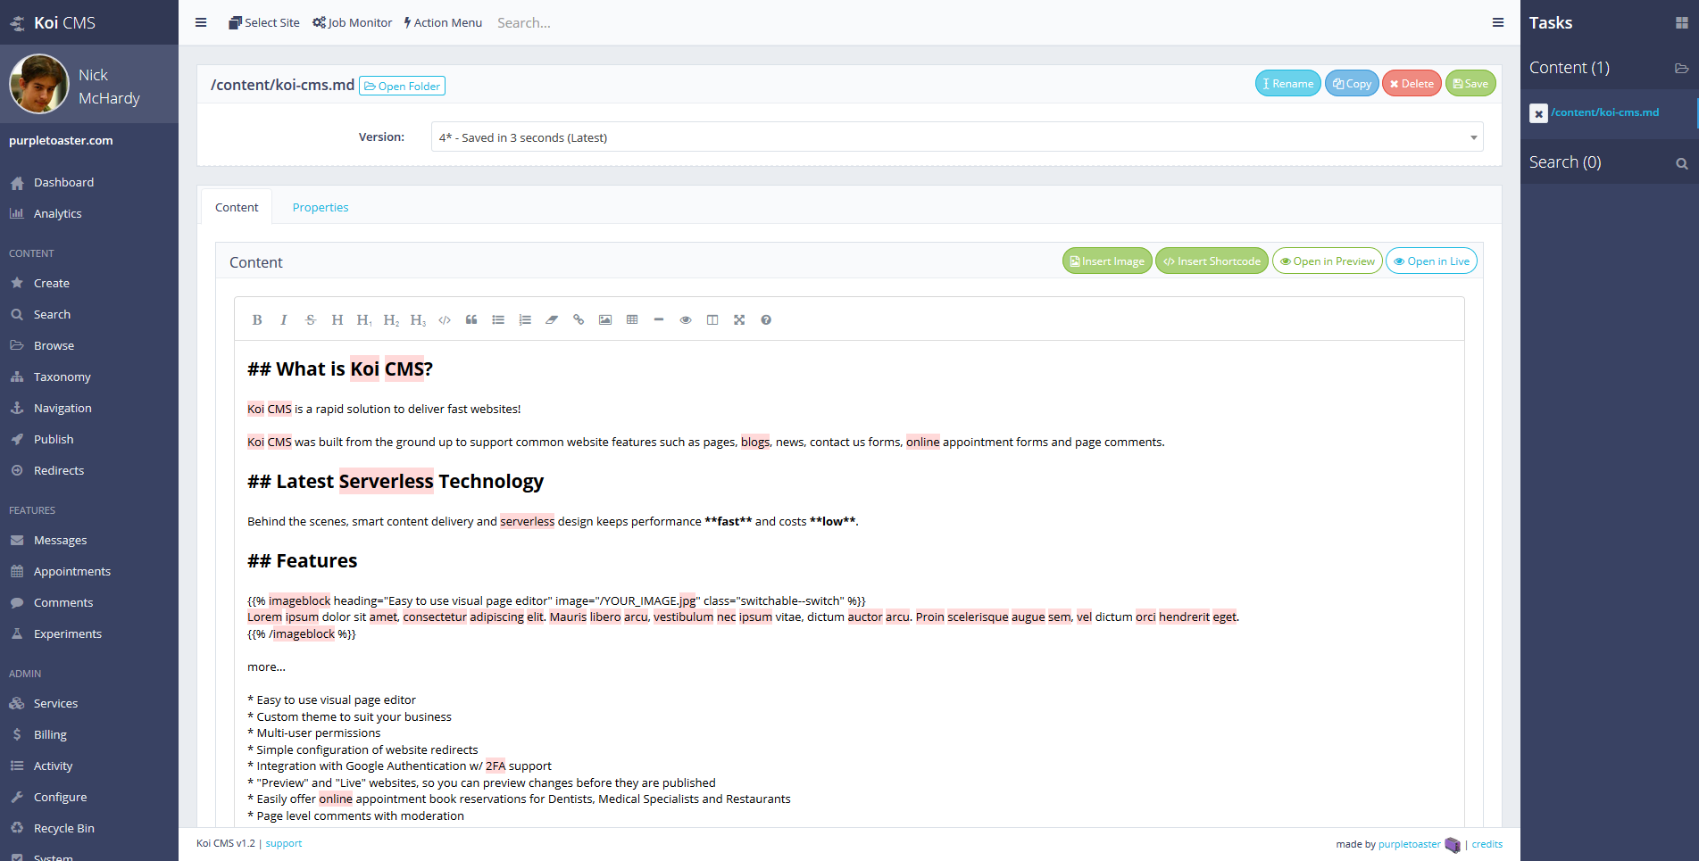This screenshot has height=861, width=1699.
Task: Insert numbered list
Action: (x=525, y=319)
